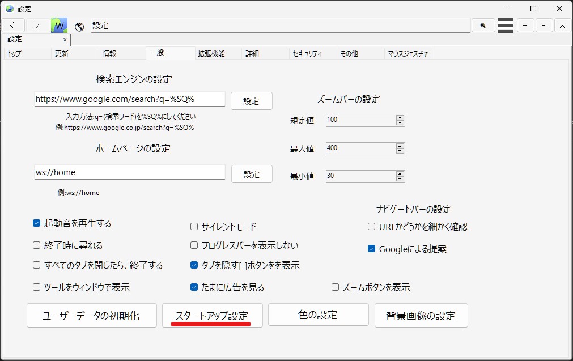This screenshot has height=361, width=573.
Task: Click the globe icon beside the address bar
Action: 80,26
